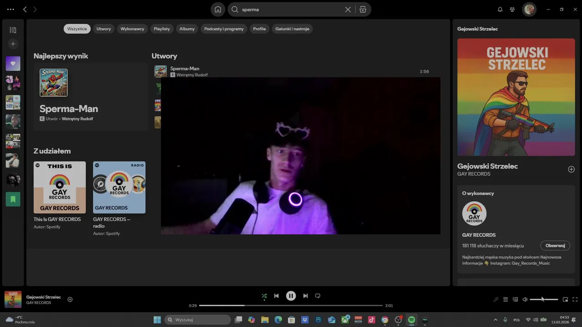
Task: Click the taskbar Wyszukaj search box
Action: [x=197, y=320]
